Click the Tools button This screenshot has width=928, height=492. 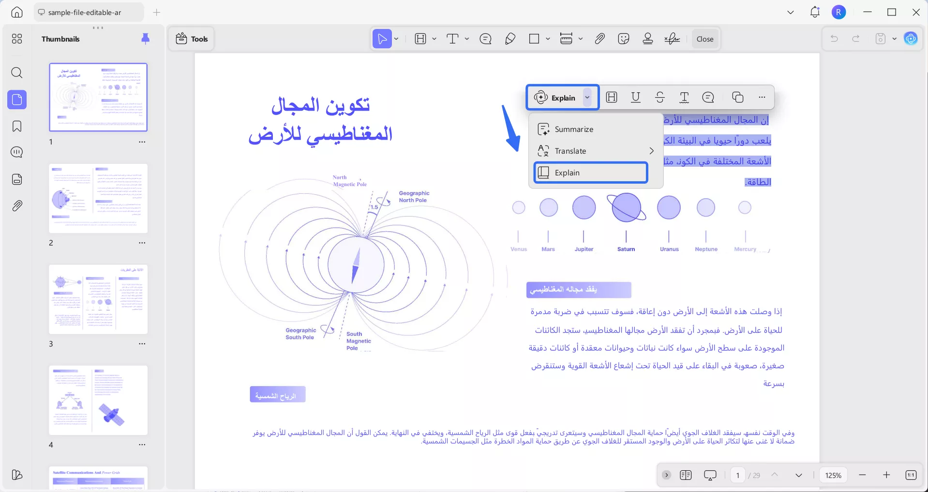tap(191, 39)
